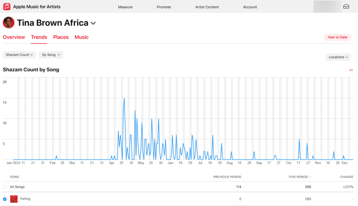Open the Measure menu
The height and width of the screenshot is (206, 358).
pos(125,7)
